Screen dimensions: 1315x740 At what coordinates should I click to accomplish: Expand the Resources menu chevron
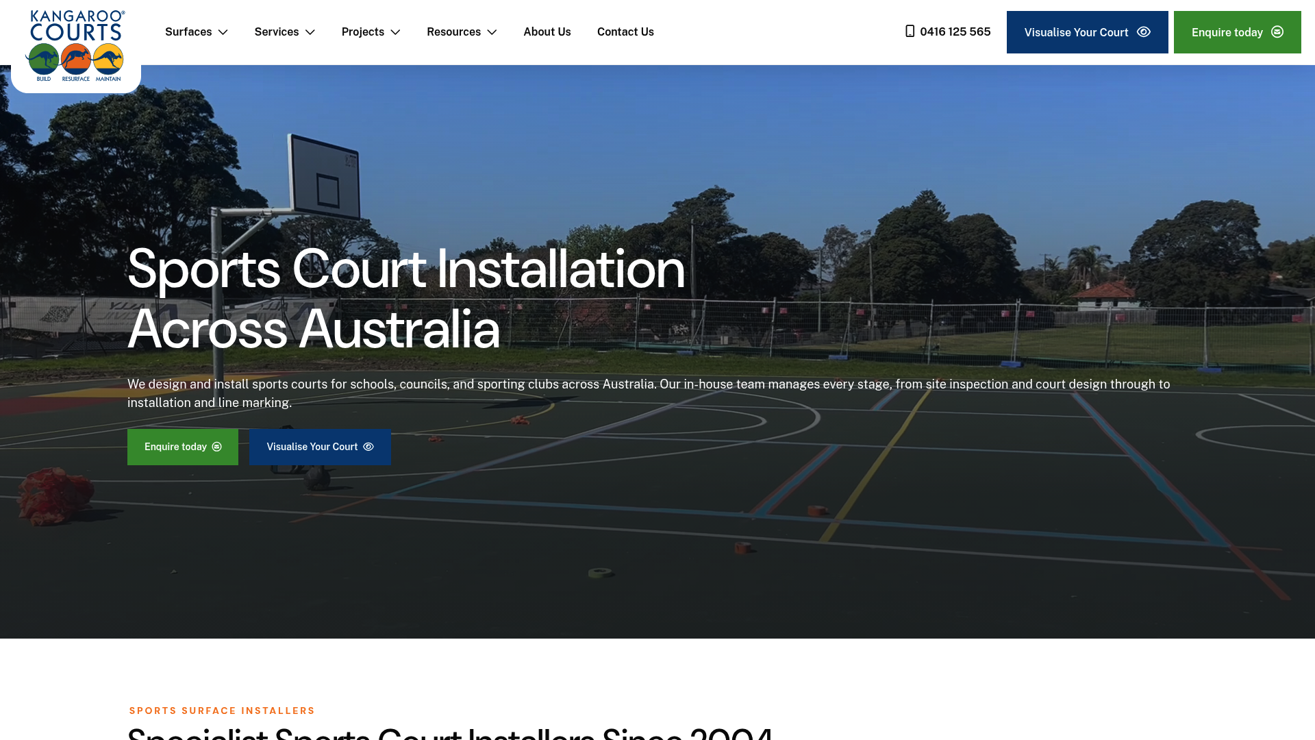[x=492, y=32]
